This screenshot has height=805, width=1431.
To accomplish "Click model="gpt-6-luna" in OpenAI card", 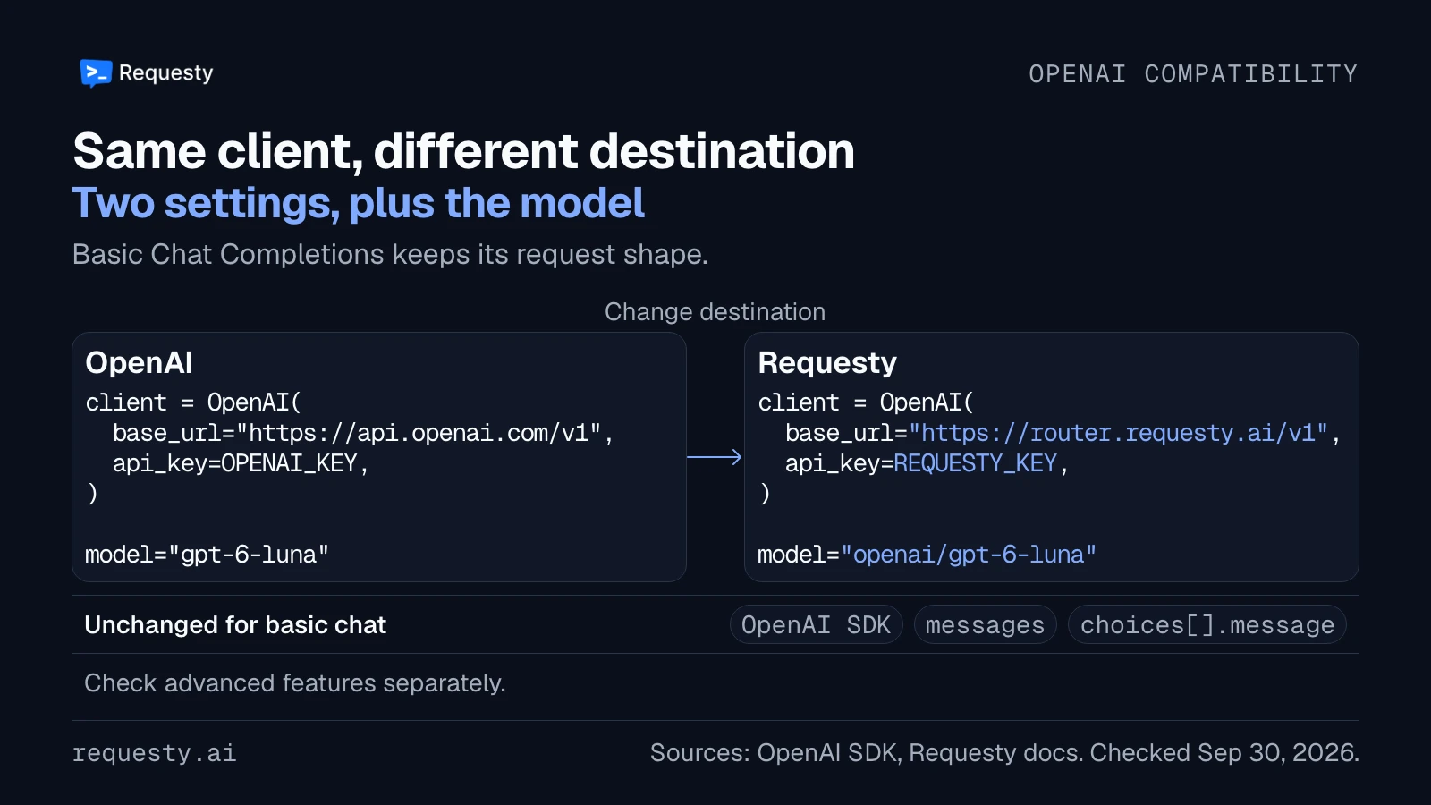I will [207, 555].
